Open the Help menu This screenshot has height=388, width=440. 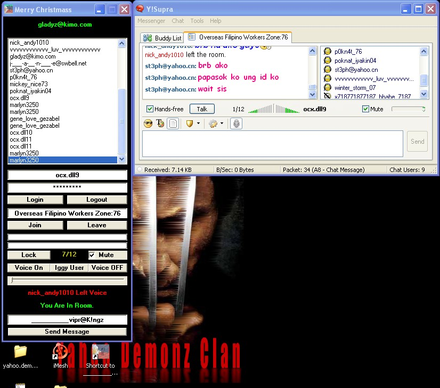[x=216, y=21]
